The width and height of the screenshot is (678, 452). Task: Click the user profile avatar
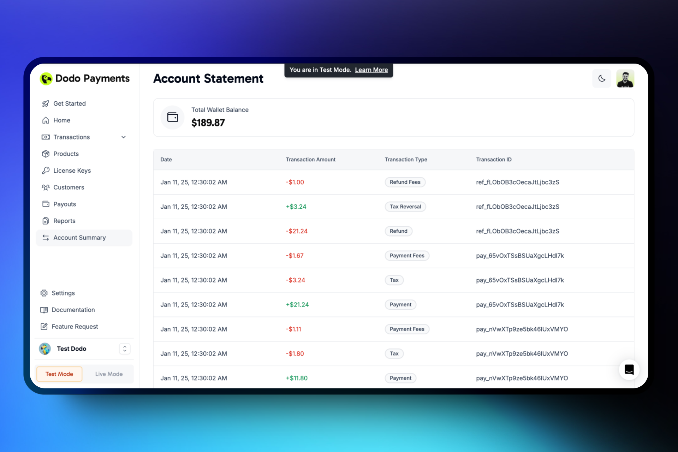click(x=625, y=78)
